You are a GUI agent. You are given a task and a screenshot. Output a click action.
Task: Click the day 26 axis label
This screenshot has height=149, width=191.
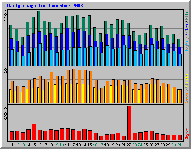(x=151, y=145)
